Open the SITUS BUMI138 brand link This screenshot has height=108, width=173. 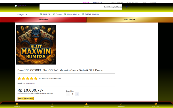(x=29, y=83)
